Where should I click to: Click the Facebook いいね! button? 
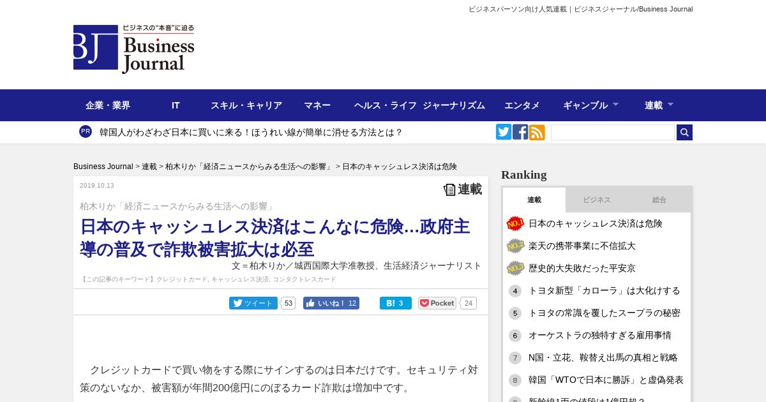click(x=331, y=303)
